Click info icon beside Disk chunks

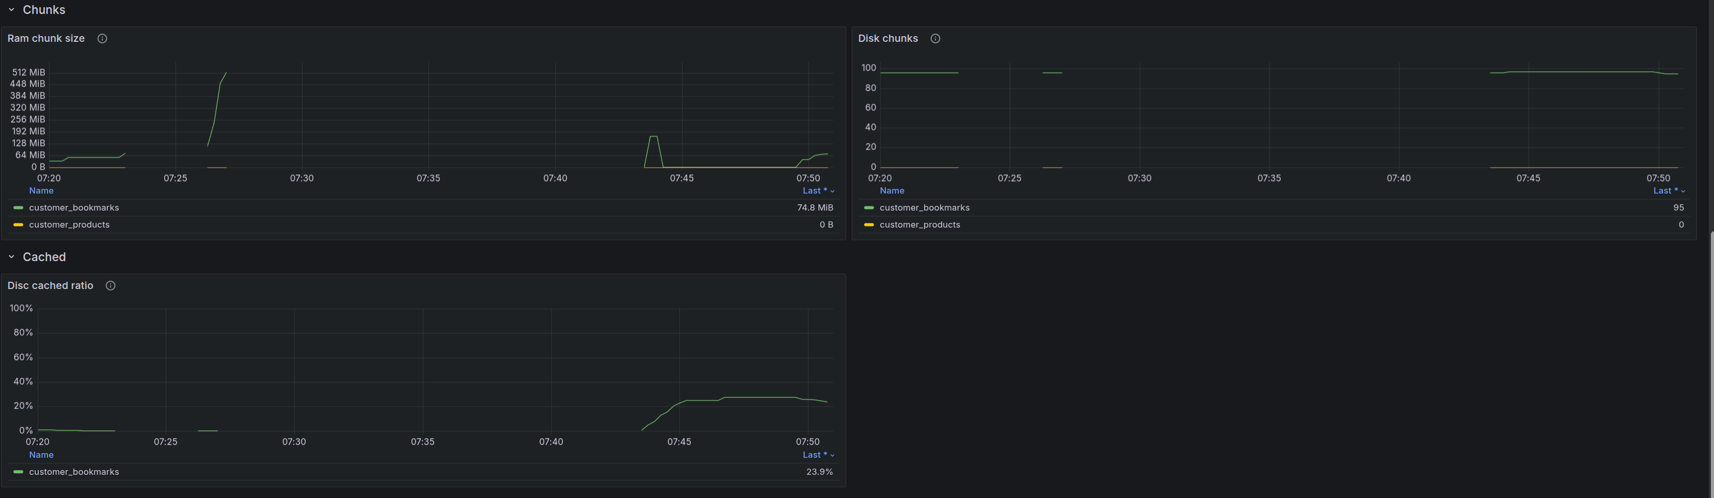(935, 39)
